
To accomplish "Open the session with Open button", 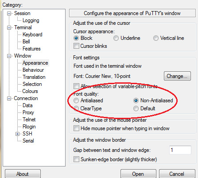I will coord(138,174).
